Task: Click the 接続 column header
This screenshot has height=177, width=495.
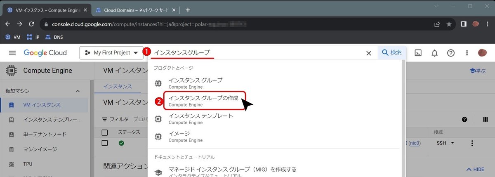Action: click(x=438, y=132)
